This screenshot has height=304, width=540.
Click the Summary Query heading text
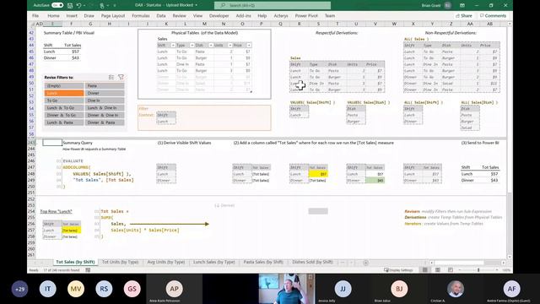(x=78, y=143)
